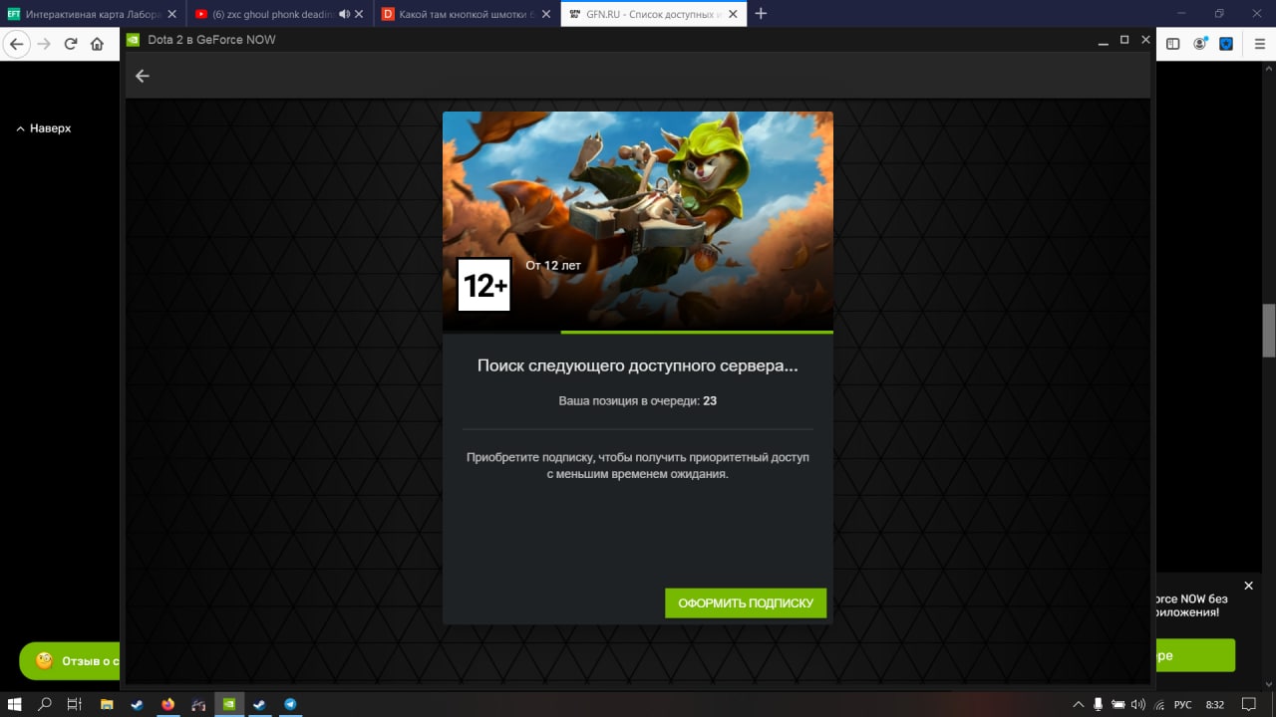Viewport: 1276px width, 717px height.
Task: Switch to Firefox on the taskbar
Action: [x=167, y=704]
